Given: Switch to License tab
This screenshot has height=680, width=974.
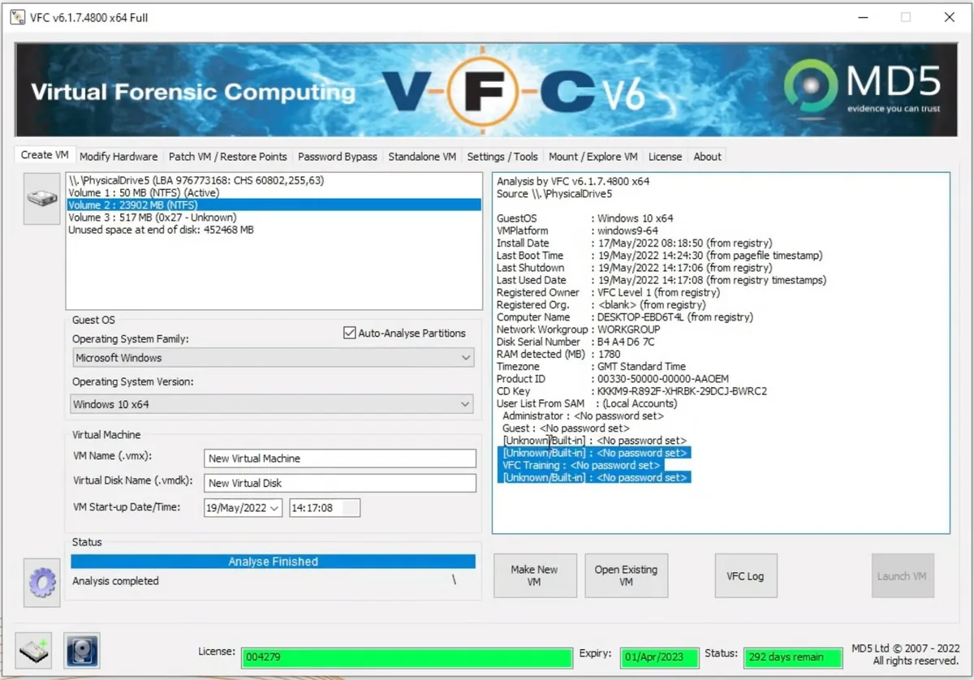Looking at the screenshot, I should pyautogui.click(x=665, y=157).
